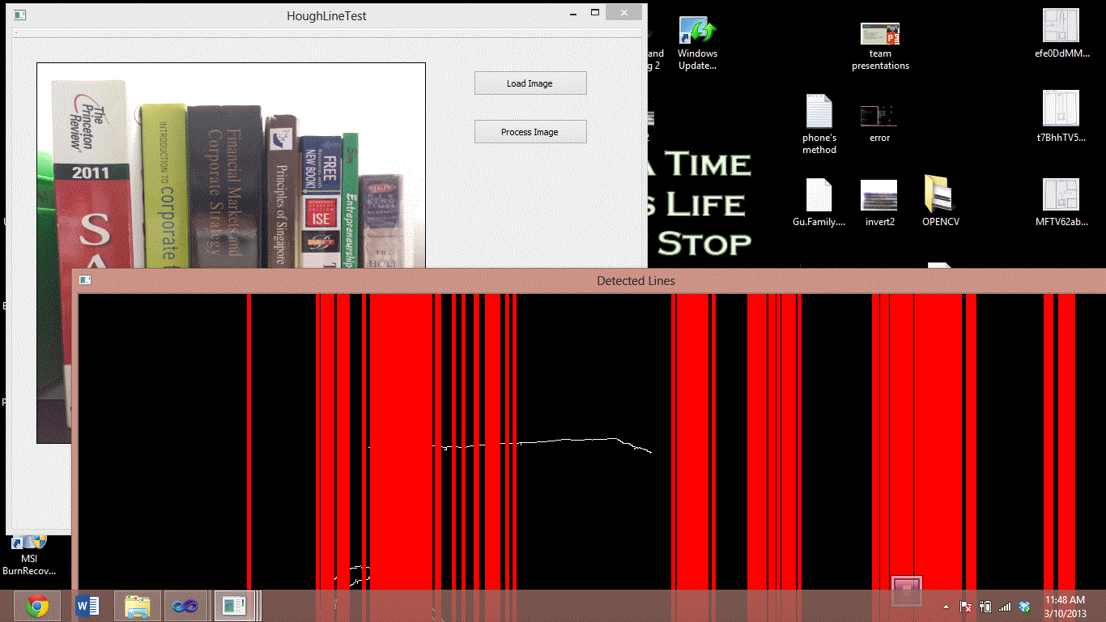Click the Detected Lines output image area
Screen dimensions: 1106x622
pos(591,441)
